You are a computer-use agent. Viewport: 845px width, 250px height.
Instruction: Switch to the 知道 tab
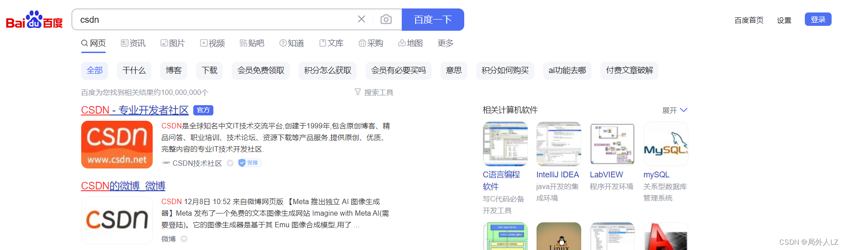tap(292, 43)
